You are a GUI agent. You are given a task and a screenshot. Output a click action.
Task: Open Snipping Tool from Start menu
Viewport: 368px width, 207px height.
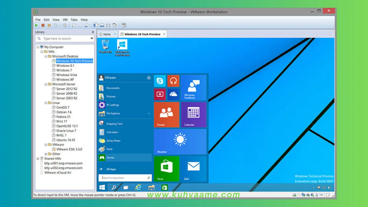pos(114,124)
